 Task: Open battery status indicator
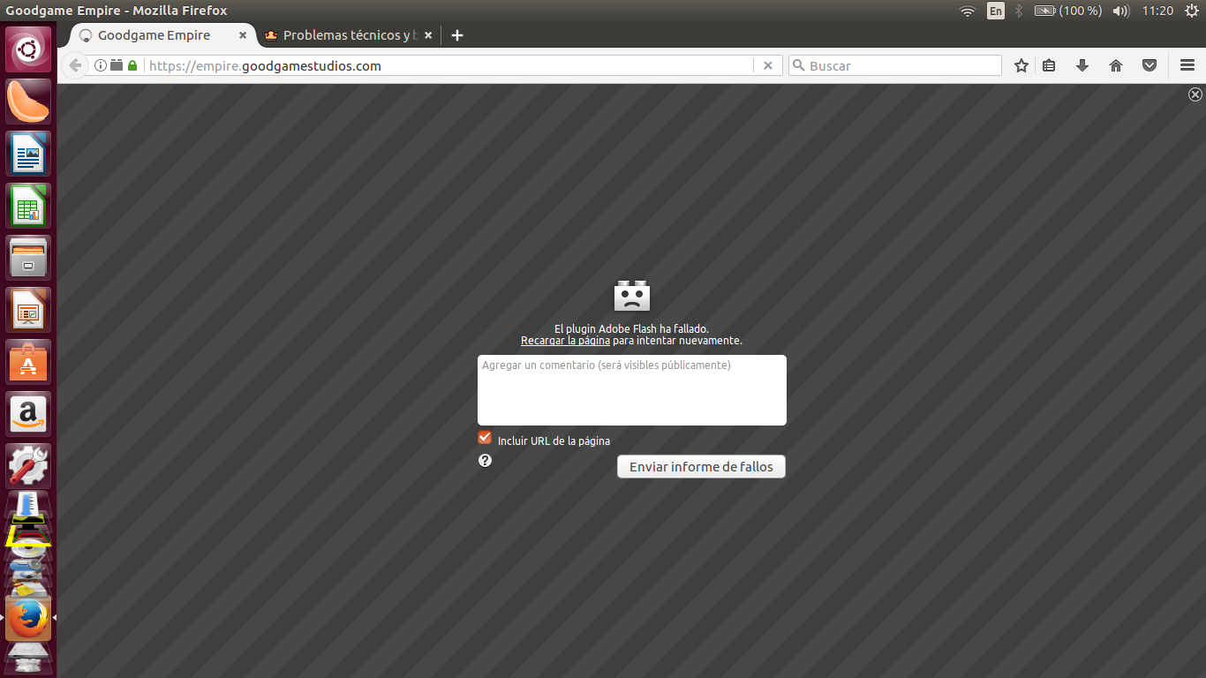[x=1067, y=11]
